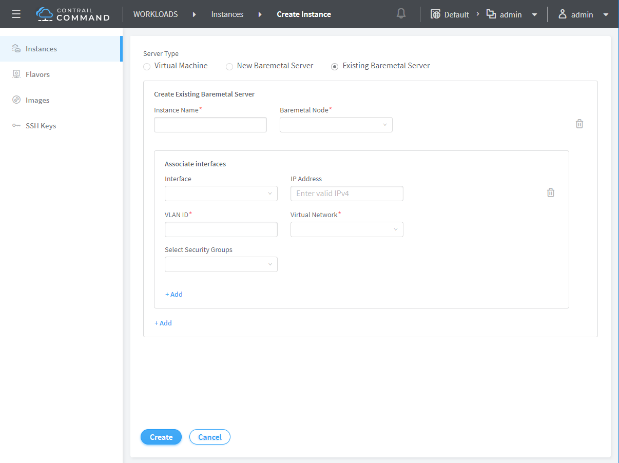This screenshot has width=619, height=463.
Task: Expand the Select Security Groups dropdown
Action: point(221,264)
